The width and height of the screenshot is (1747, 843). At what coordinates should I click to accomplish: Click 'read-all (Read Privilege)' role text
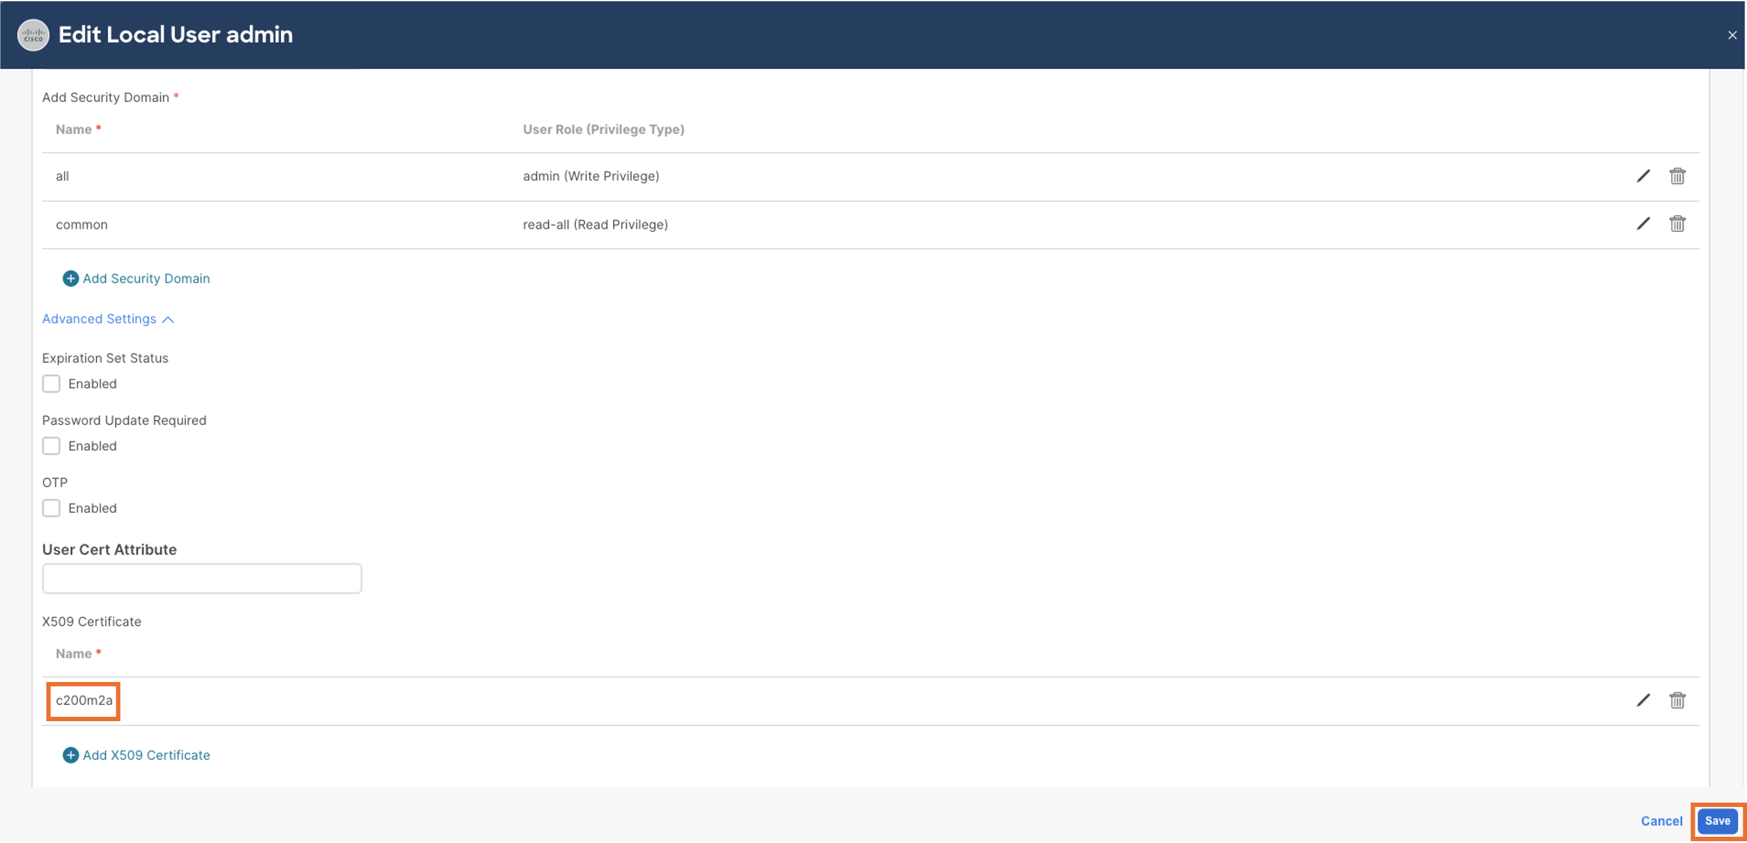(x=595, y=224)
